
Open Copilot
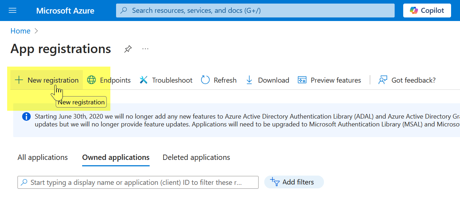427,11
